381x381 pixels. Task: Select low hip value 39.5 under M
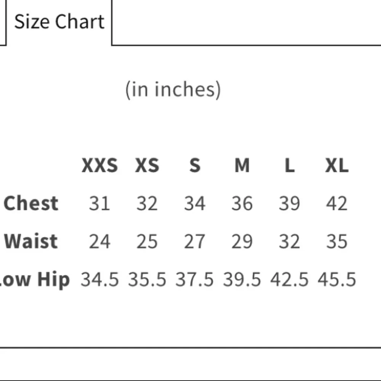point(242,279)
